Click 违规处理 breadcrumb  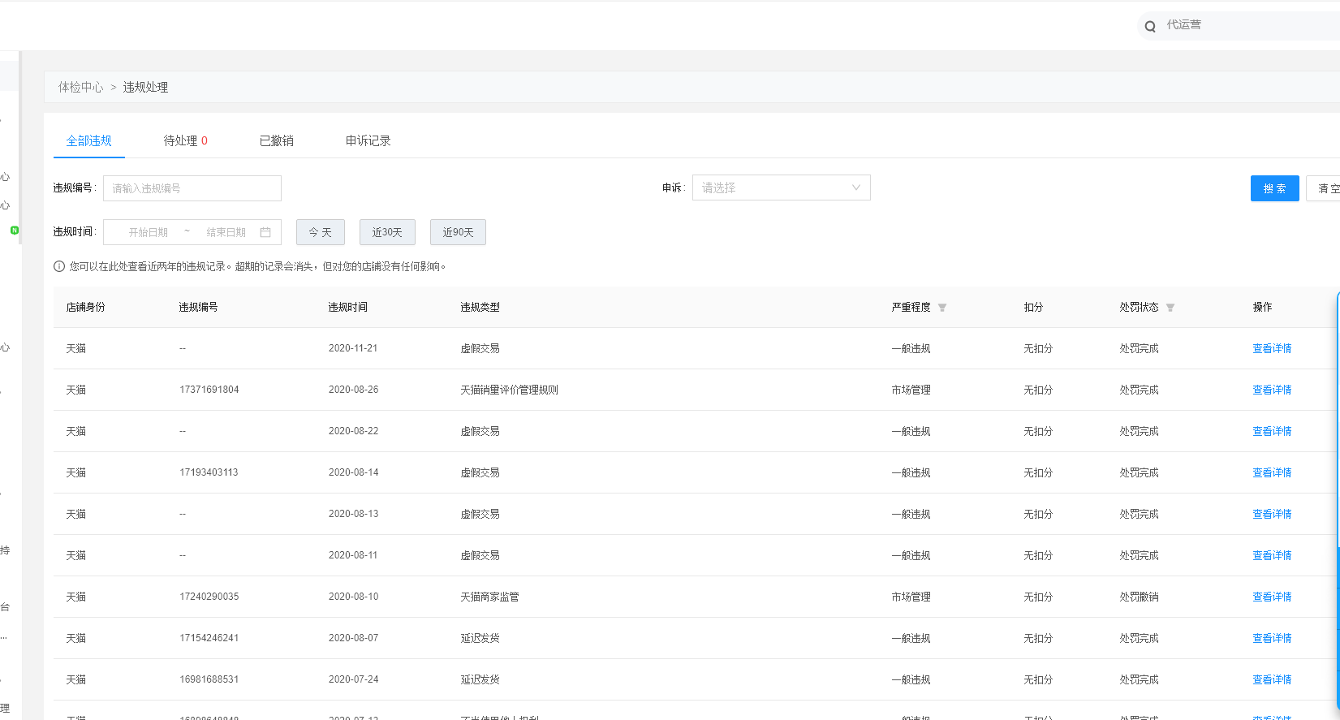[145, 87]
